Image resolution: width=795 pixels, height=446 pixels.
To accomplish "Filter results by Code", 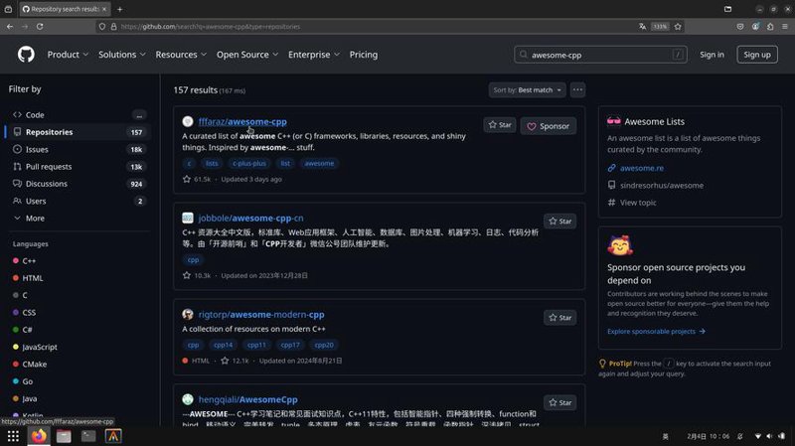I will 78,115.
